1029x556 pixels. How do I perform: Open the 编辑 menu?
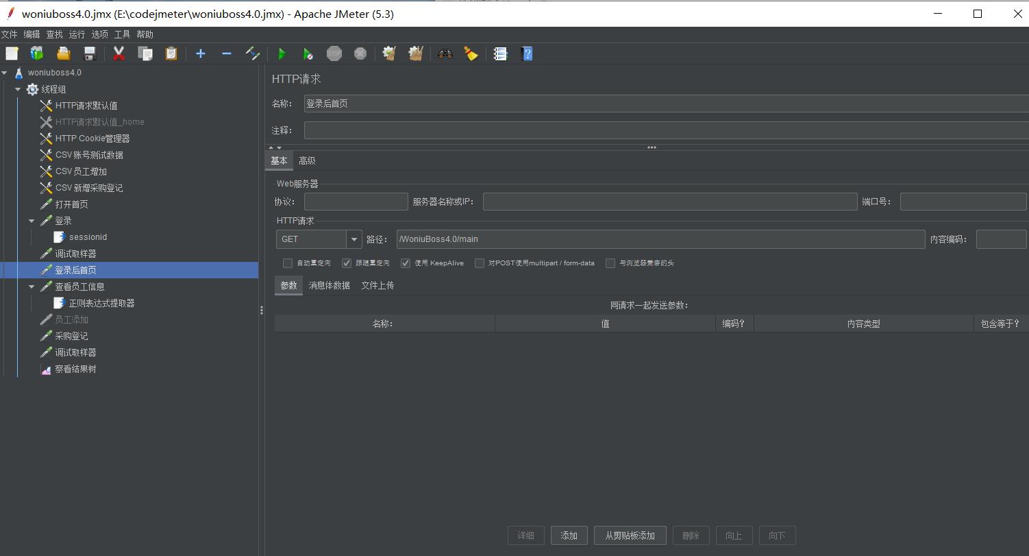coord(32,34)
